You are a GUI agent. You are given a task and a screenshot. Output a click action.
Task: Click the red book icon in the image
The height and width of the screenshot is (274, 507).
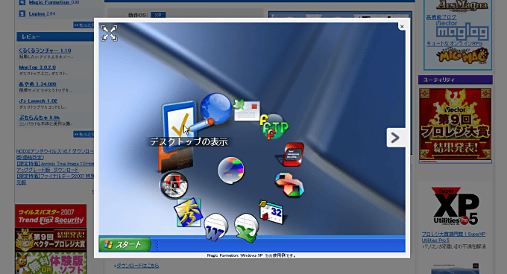coord(292,154)
